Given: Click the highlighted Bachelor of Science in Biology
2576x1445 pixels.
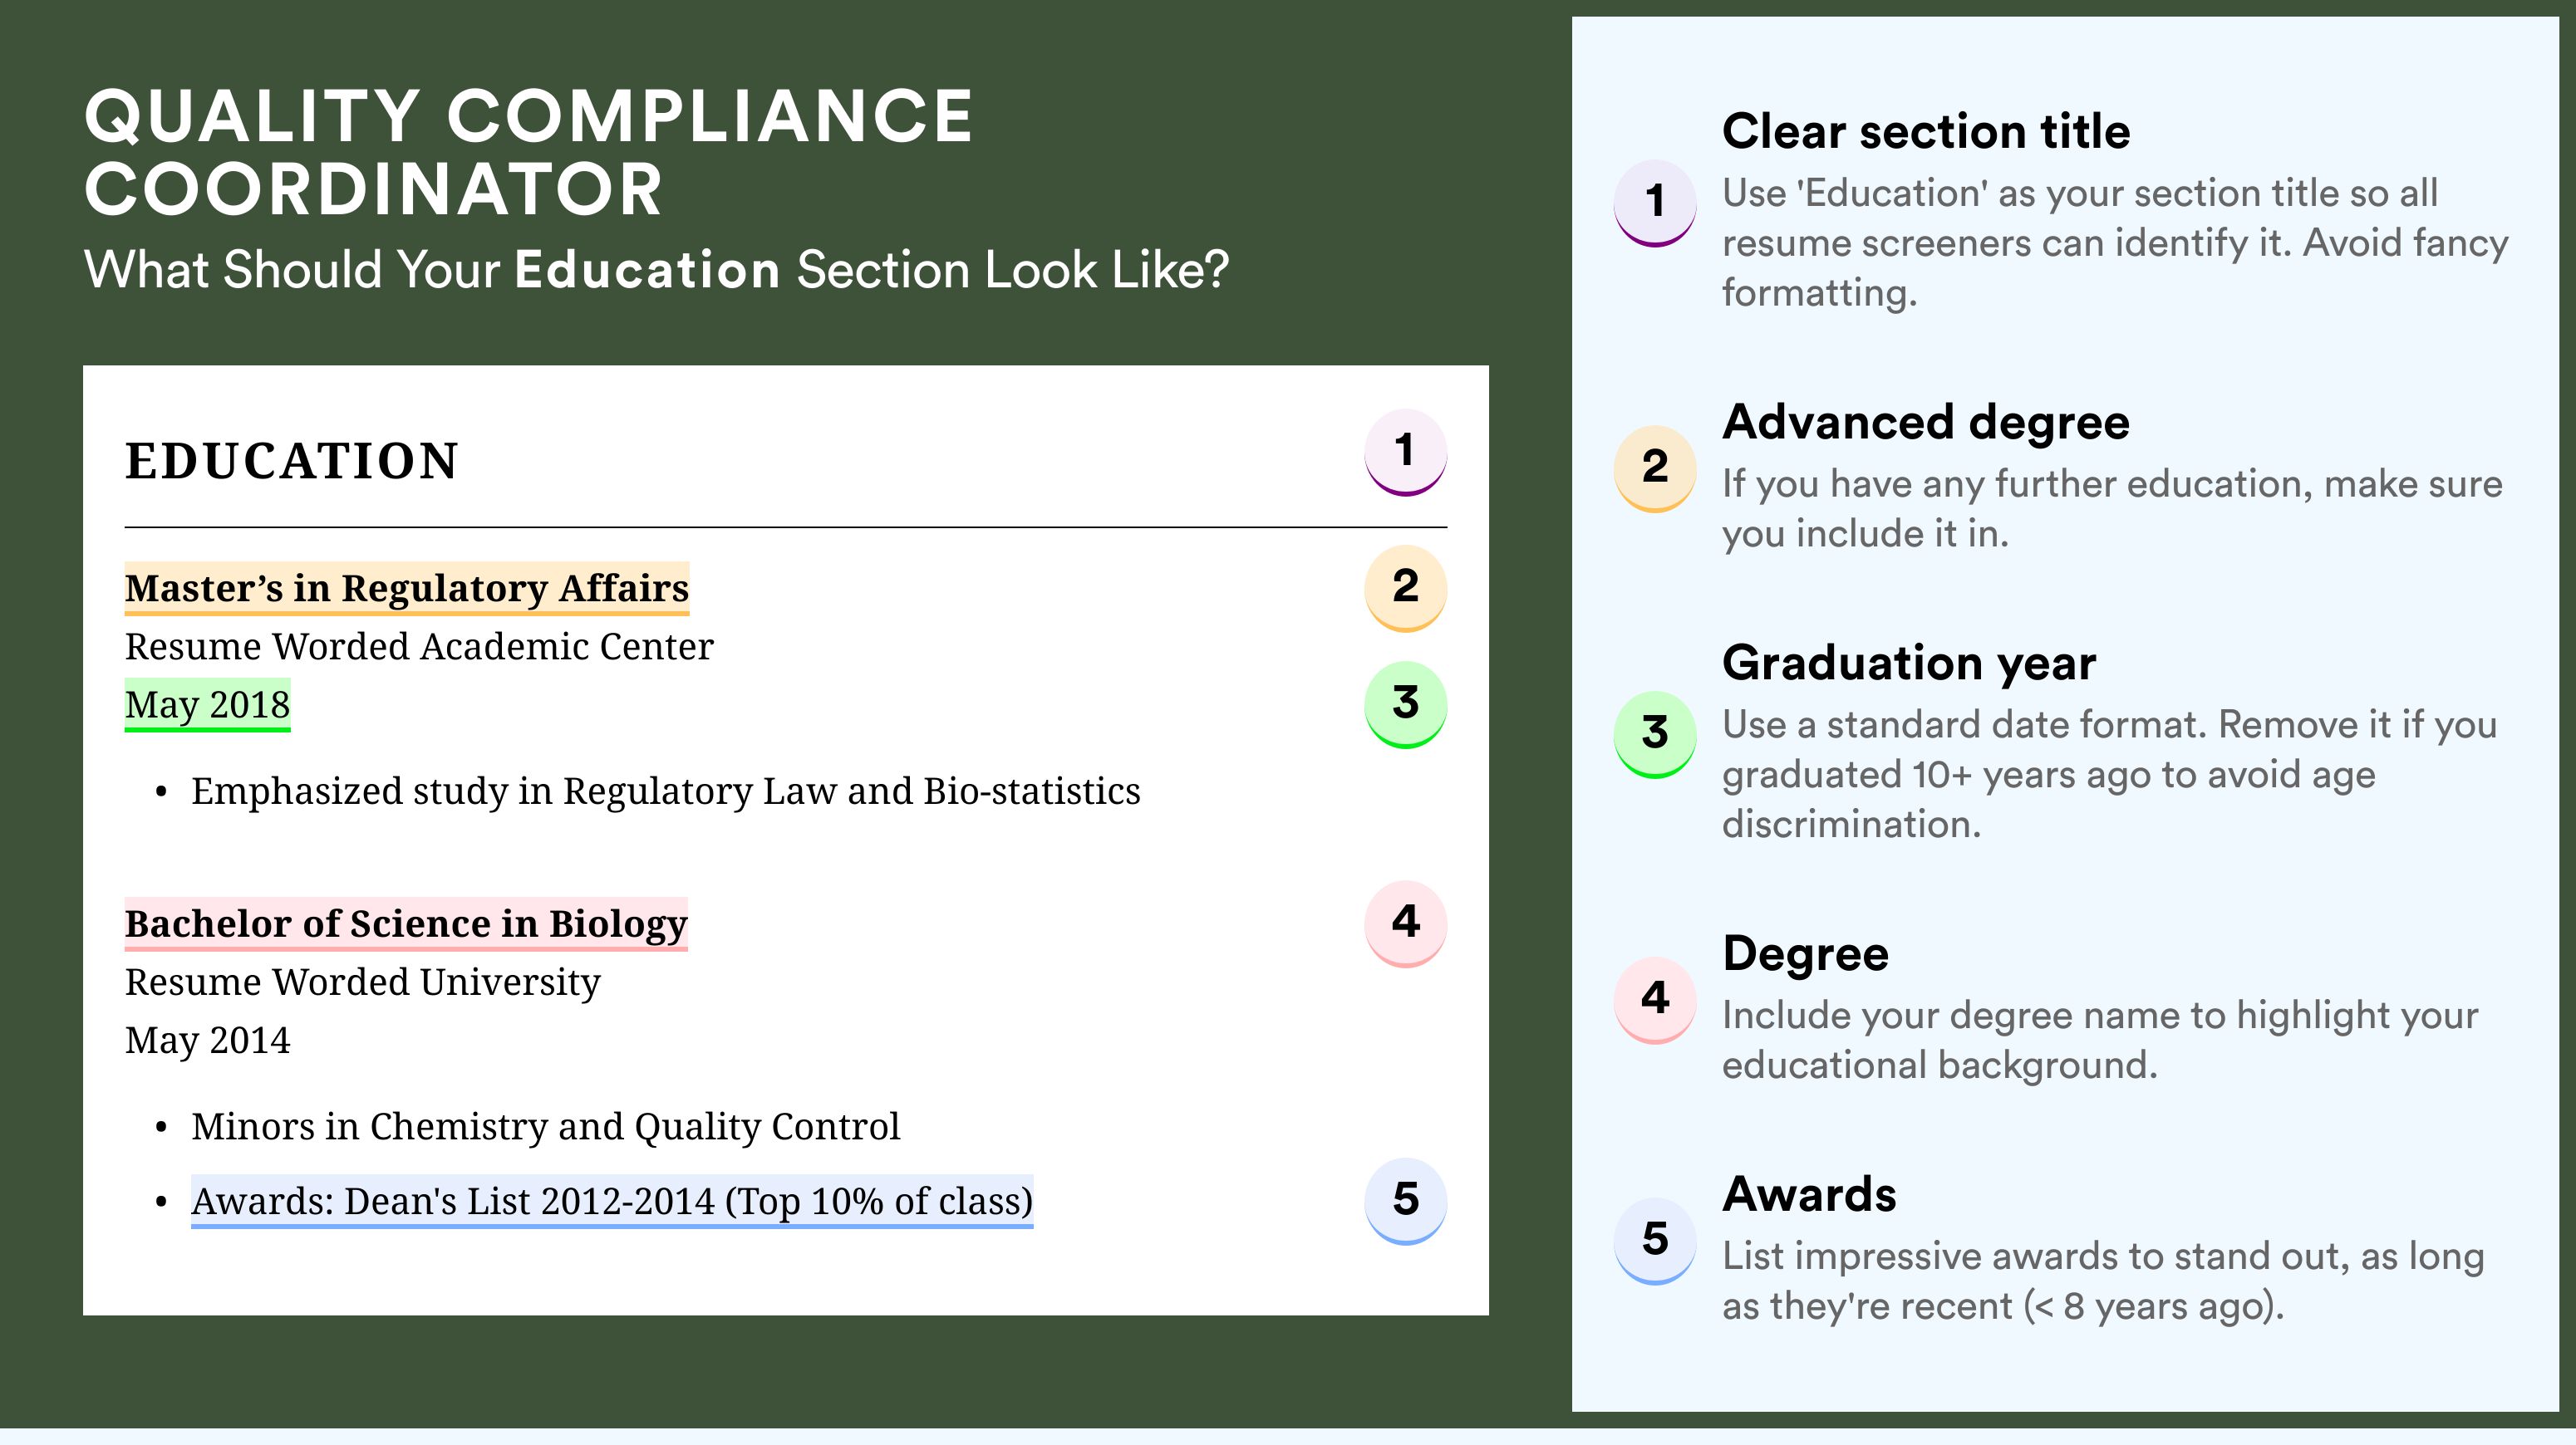Looking at the screenshot, I should [x=406, y=924].
